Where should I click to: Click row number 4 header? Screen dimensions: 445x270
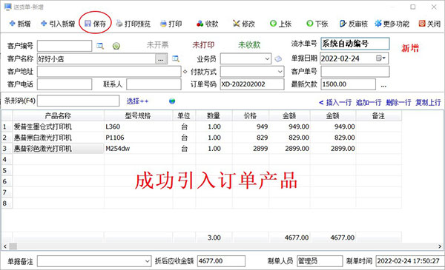coord(7,160)
